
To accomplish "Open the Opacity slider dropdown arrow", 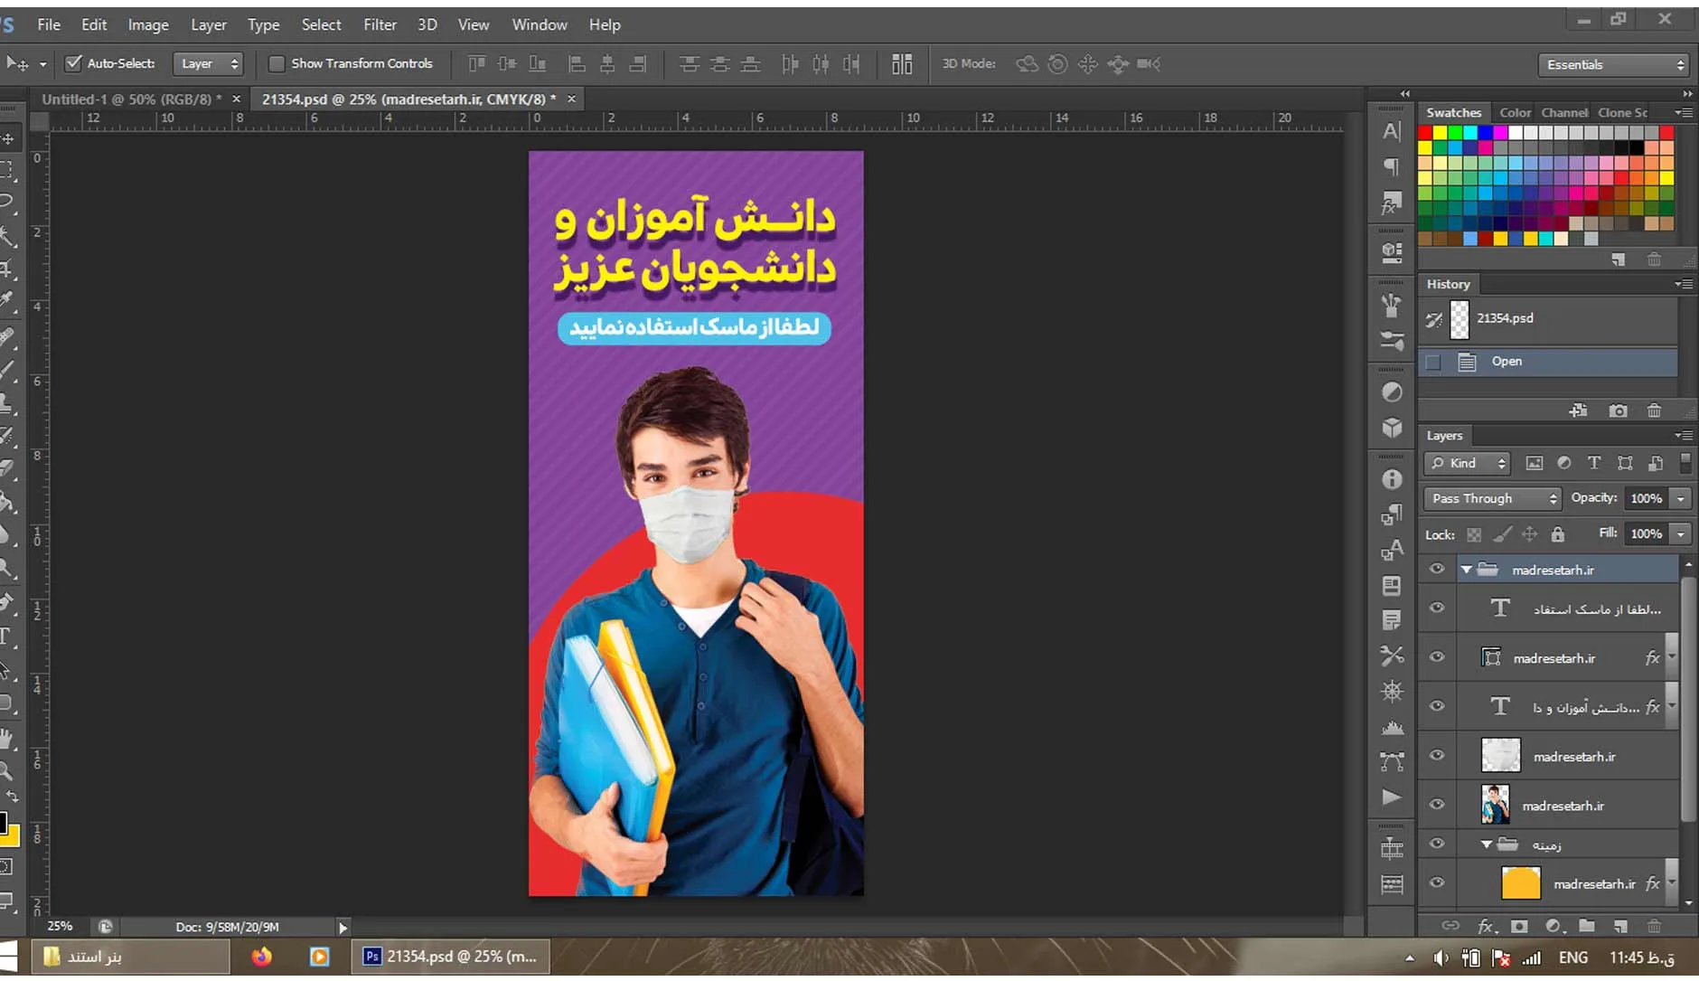I will coord(1681,498).
